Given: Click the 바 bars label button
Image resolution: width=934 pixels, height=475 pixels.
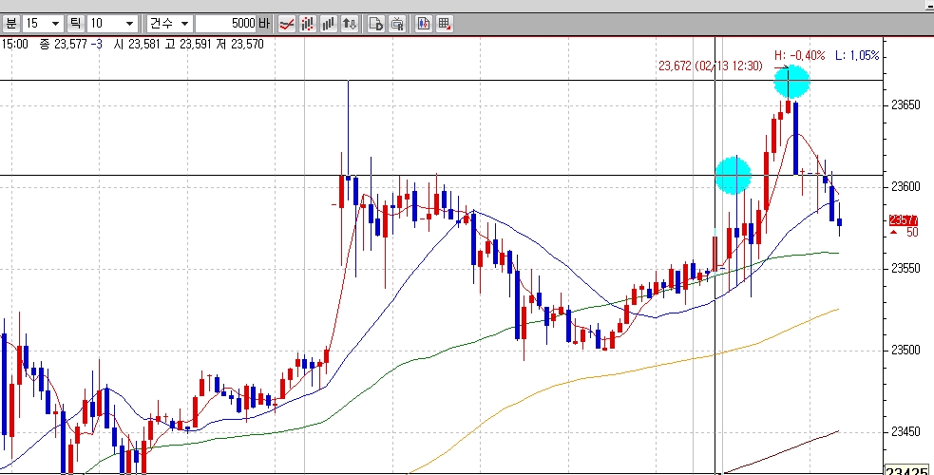Looking at the screenshot, I should click(264, 24).
